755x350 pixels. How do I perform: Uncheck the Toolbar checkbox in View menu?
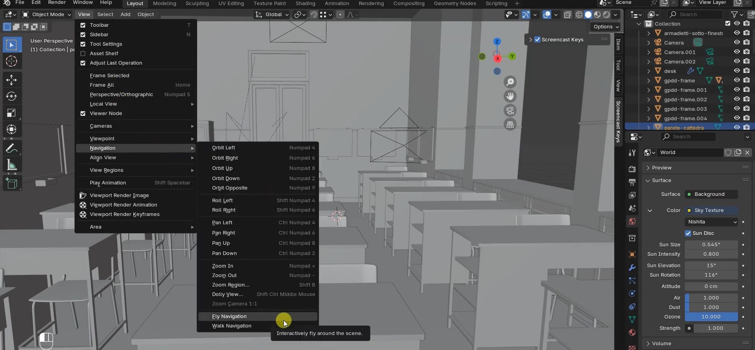pos(83,25)
